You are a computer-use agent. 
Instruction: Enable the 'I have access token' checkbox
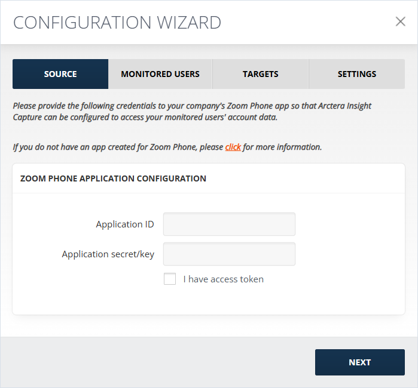point(170,279)
